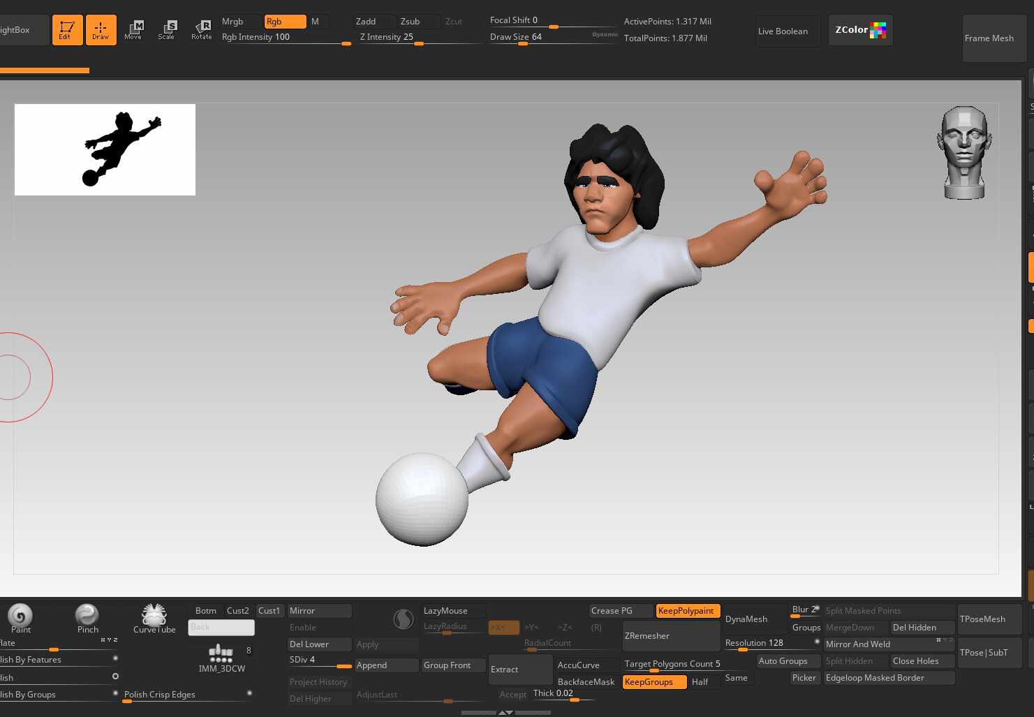The image size is (1034, 717).
Task: Select the Scale transform tool
Action: tap(167, 30)
